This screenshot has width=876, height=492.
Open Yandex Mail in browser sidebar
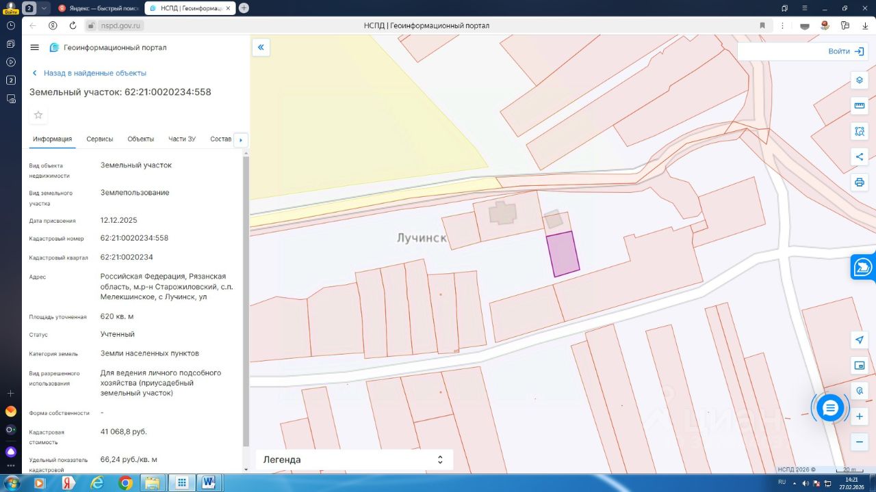(x=10, y=411)
